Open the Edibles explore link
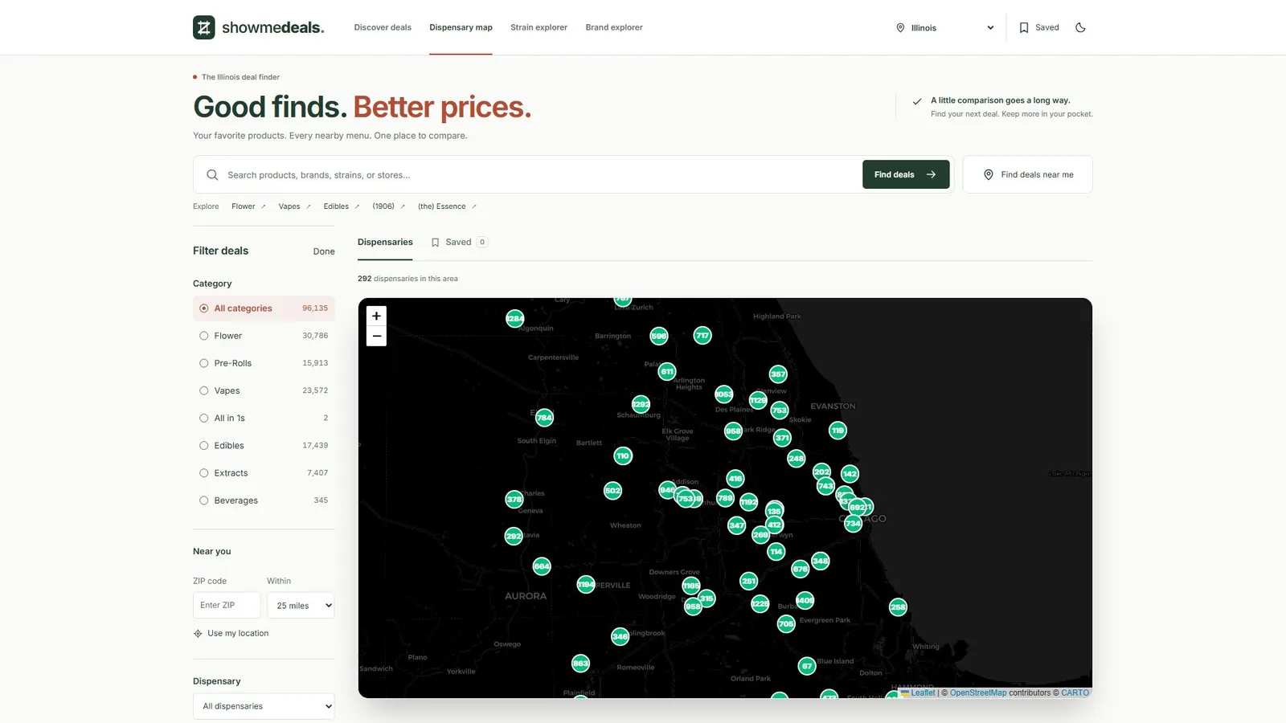The height and width of the screenshot is (723, 1286). (342, 206)
